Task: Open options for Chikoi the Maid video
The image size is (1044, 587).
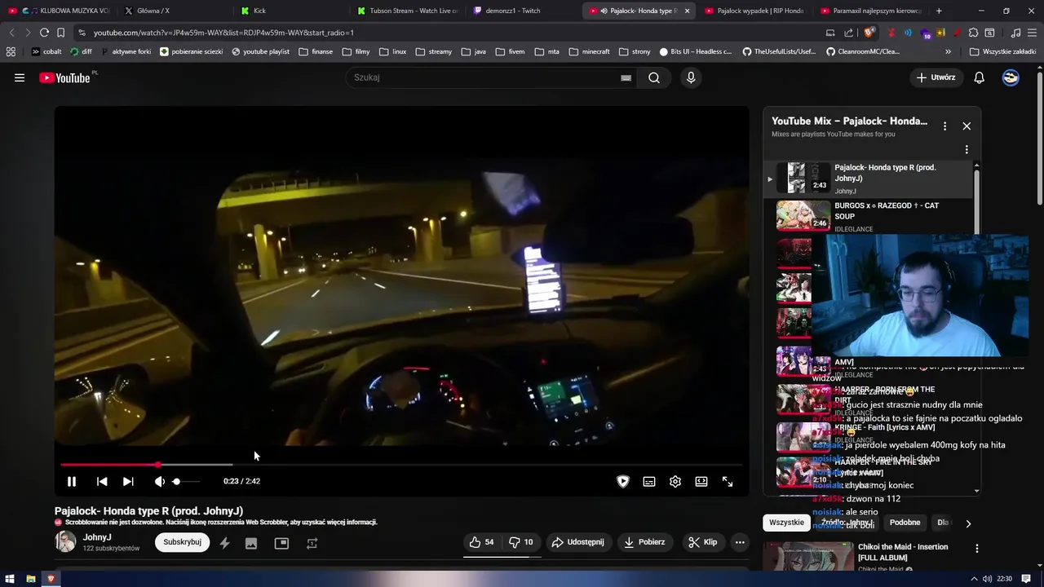Action: click(976, 549)
